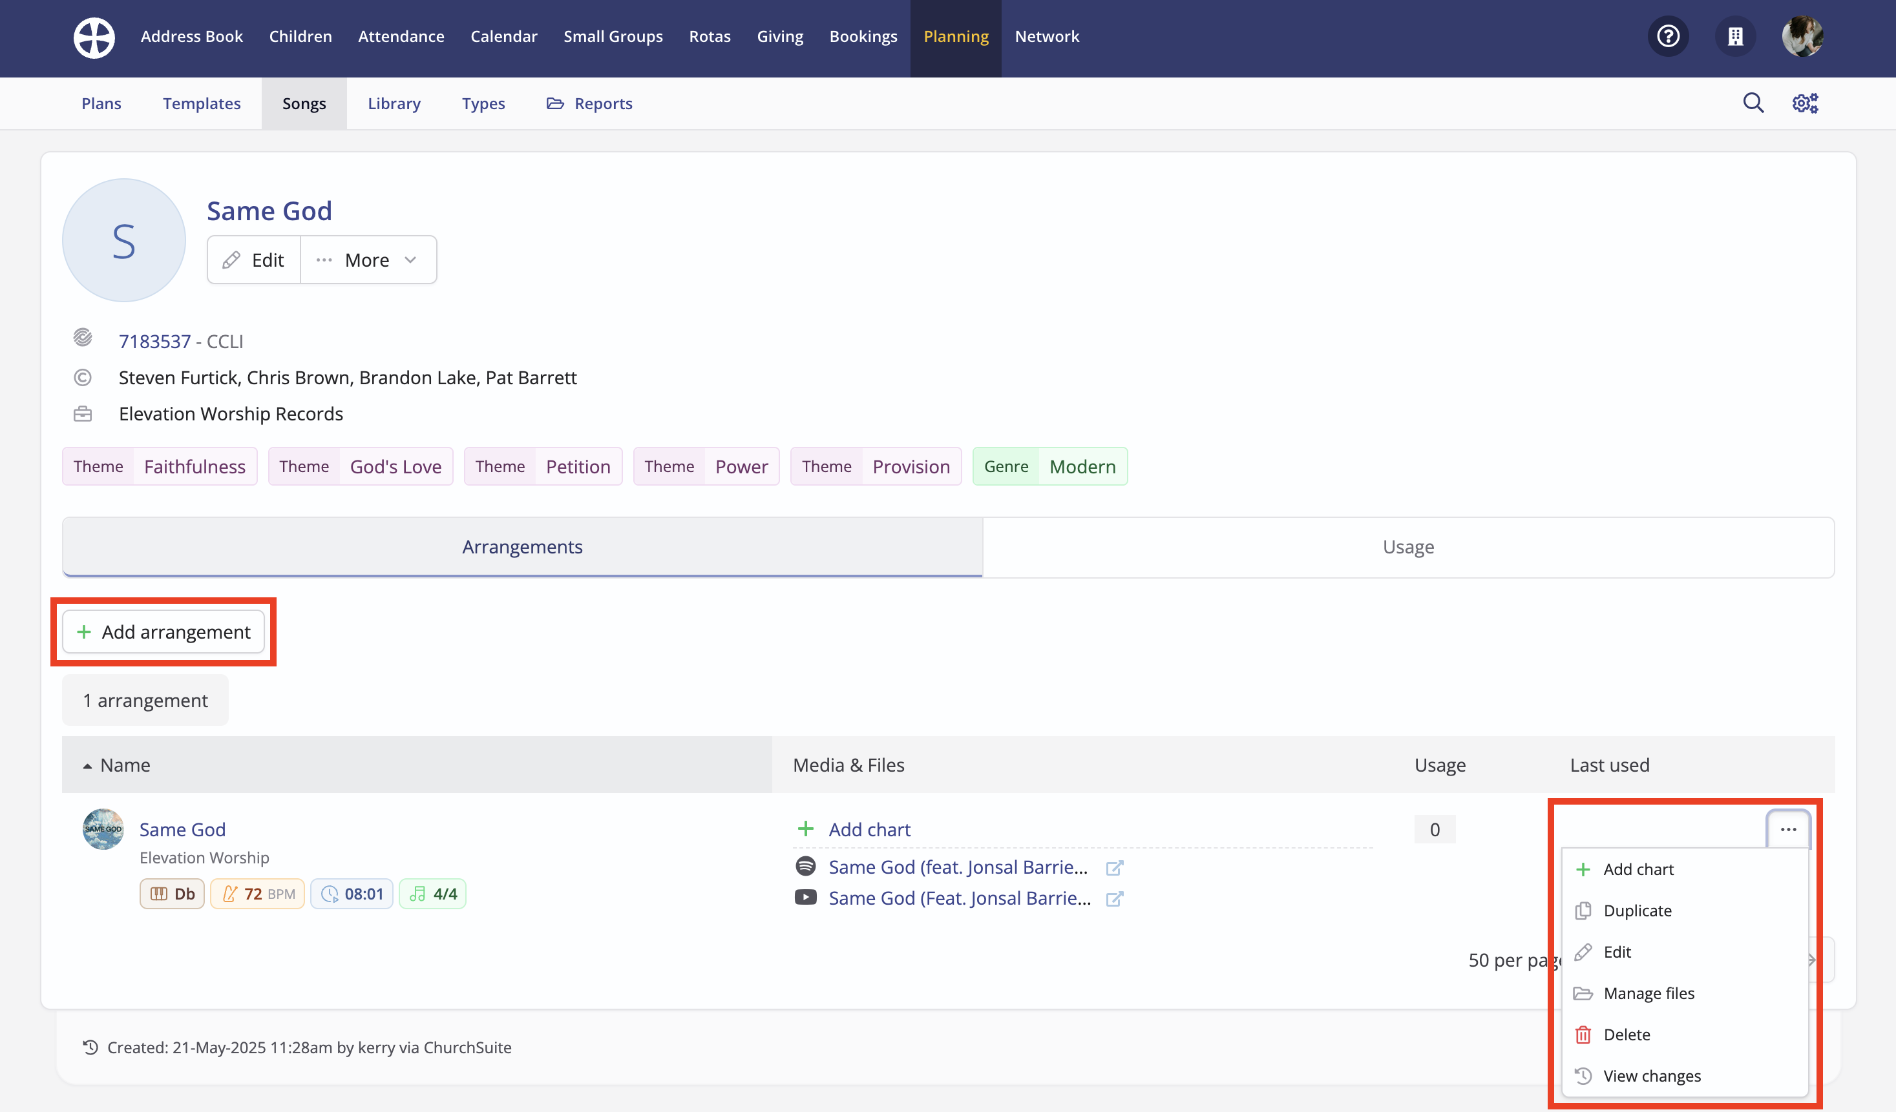Go to Network module
Image resolution: width=1896 pixels, height=1112 pixels.
pyautogui.click(x=1047, y=36)
